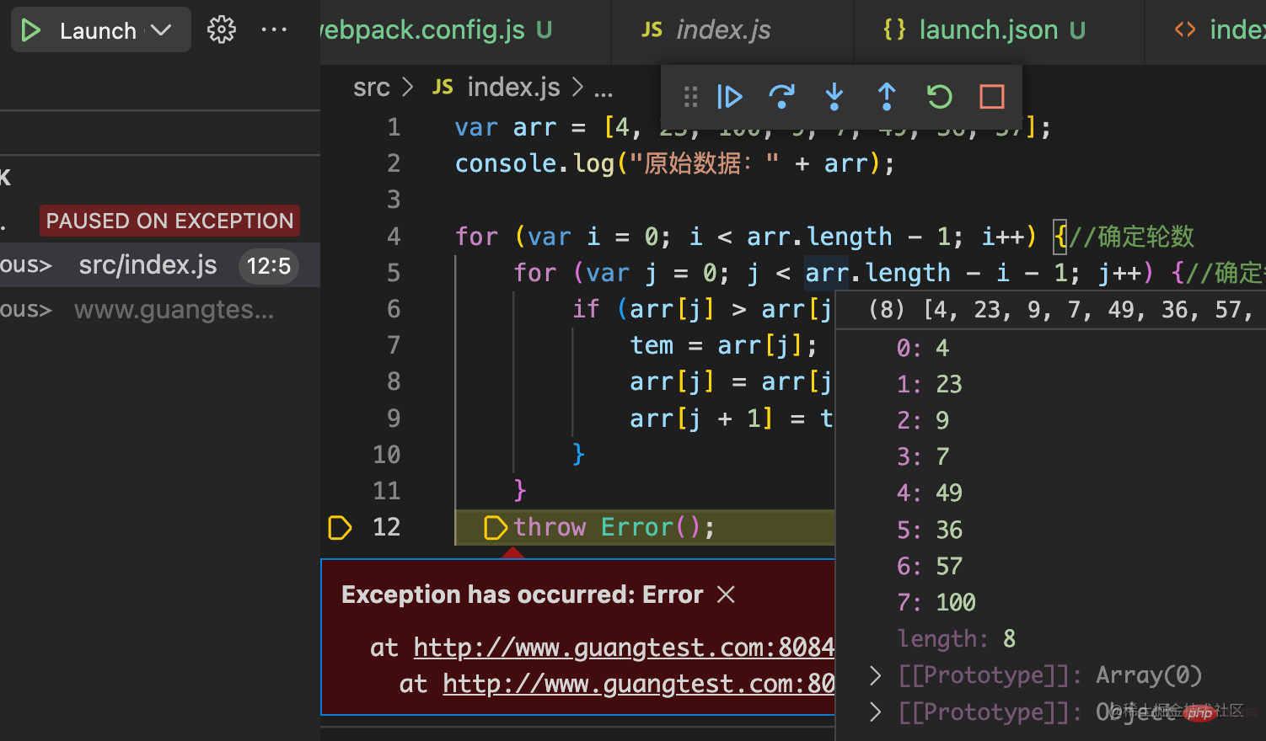Step into using the down arrow icon

[x=834, y=97]
